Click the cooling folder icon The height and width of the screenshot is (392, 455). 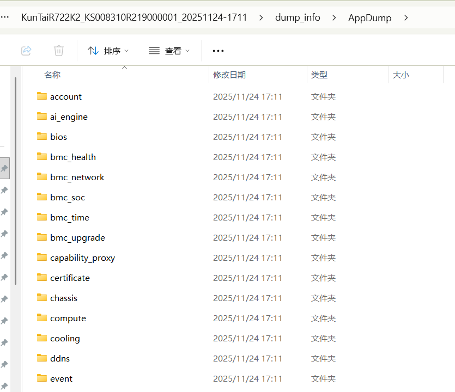[x=42, y=338]
